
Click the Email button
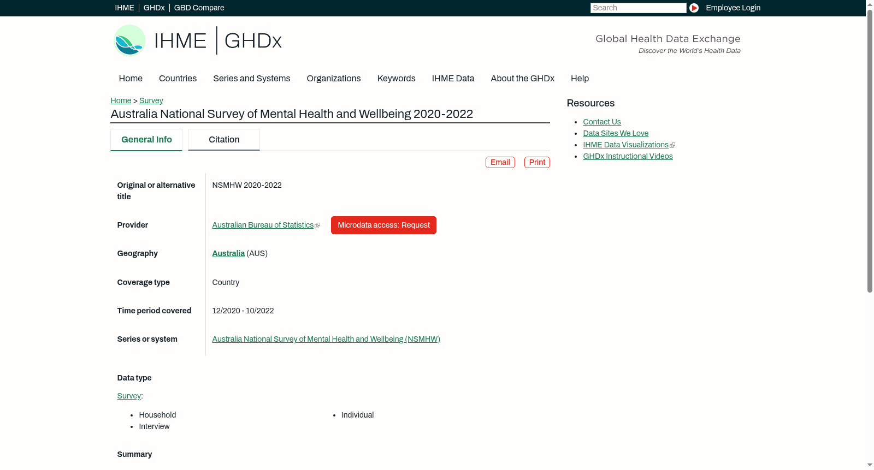tap(500, 162)
